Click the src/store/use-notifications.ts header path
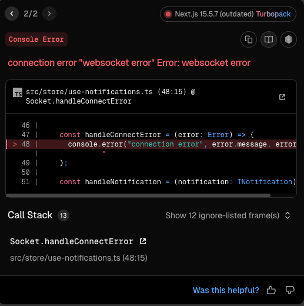 (89, 92)
